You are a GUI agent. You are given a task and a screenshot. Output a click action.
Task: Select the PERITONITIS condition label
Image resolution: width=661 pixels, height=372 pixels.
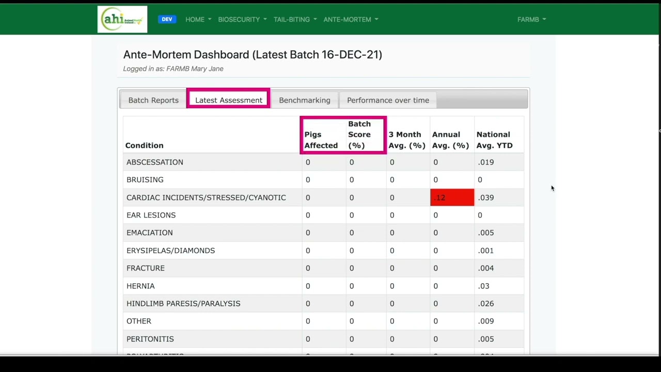[x=150, y=339]
